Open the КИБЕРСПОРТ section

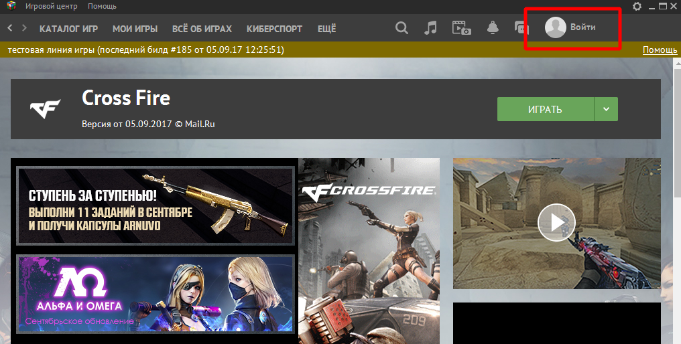coord(275,29)
